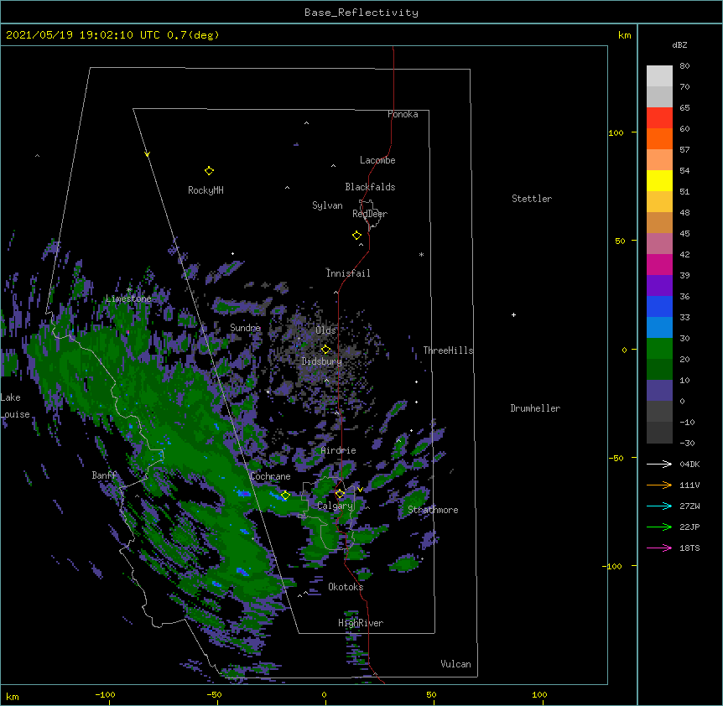
Task: Click the Okotoks label
Action: [x=346, y=587]
